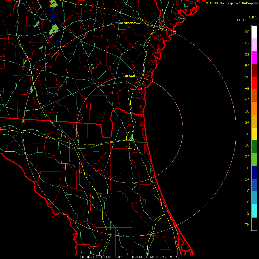Click the burnt orange swatch in the legend

point(254,96)
